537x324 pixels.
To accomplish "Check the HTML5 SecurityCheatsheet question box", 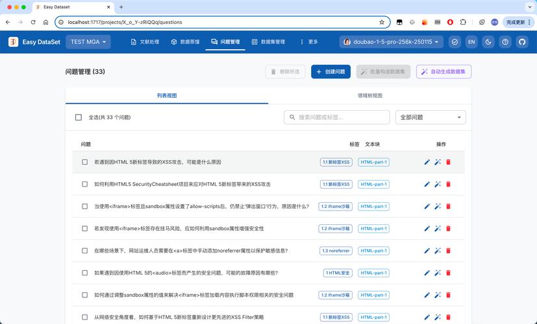I will [84, 184].
